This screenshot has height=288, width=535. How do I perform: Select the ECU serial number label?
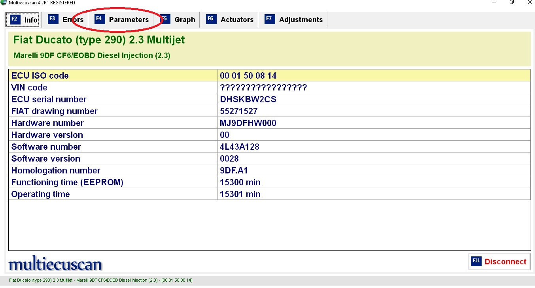[x=49, y=99]
